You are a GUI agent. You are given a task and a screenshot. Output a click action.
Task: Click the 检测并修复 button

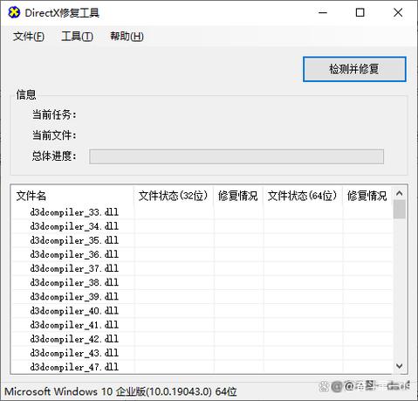354,69
